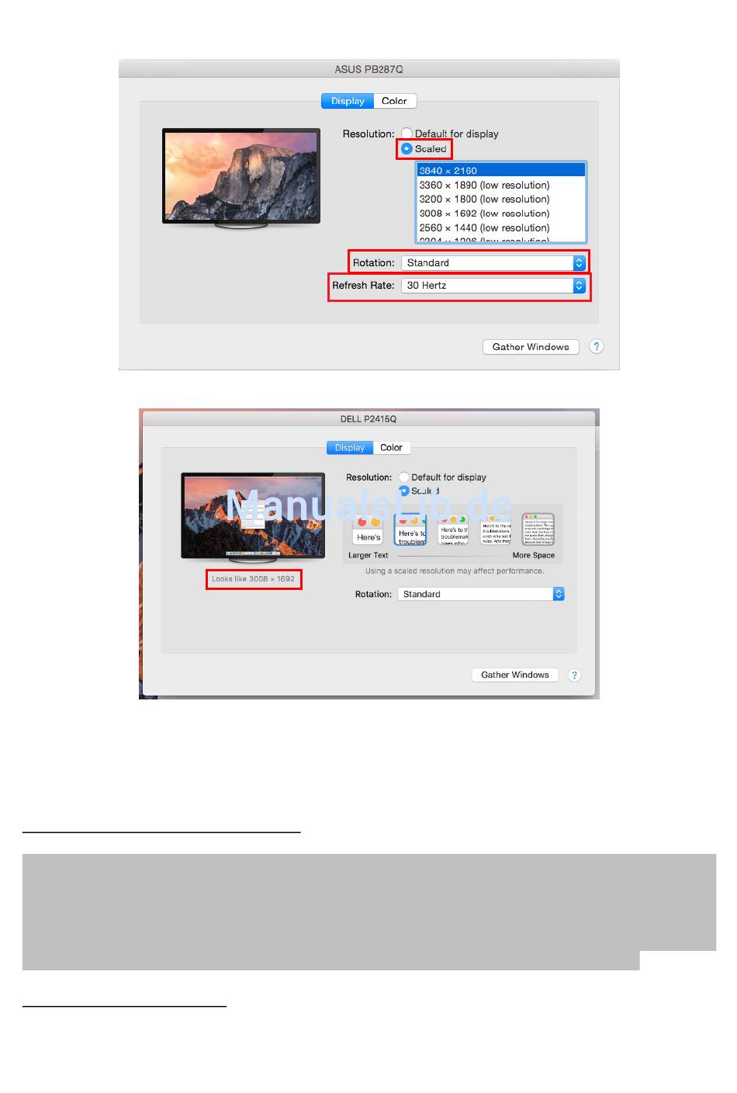This screenshot has height=1093, width=737.
Task: Select the 3840 × 2160 resolution
Action: pyautogui.click(x=501, y=171)
